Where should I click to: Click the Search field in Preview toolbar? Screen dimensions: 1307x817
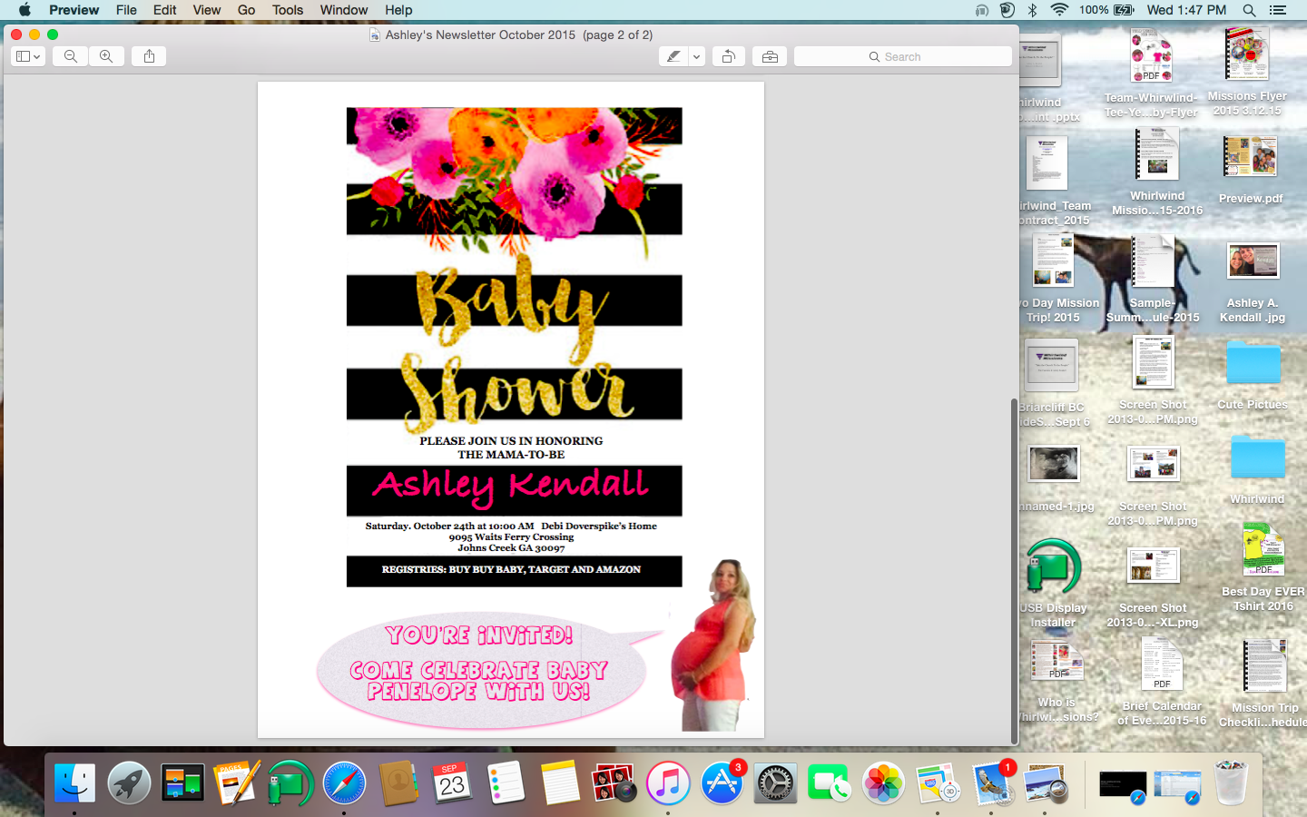coord(902,56)
